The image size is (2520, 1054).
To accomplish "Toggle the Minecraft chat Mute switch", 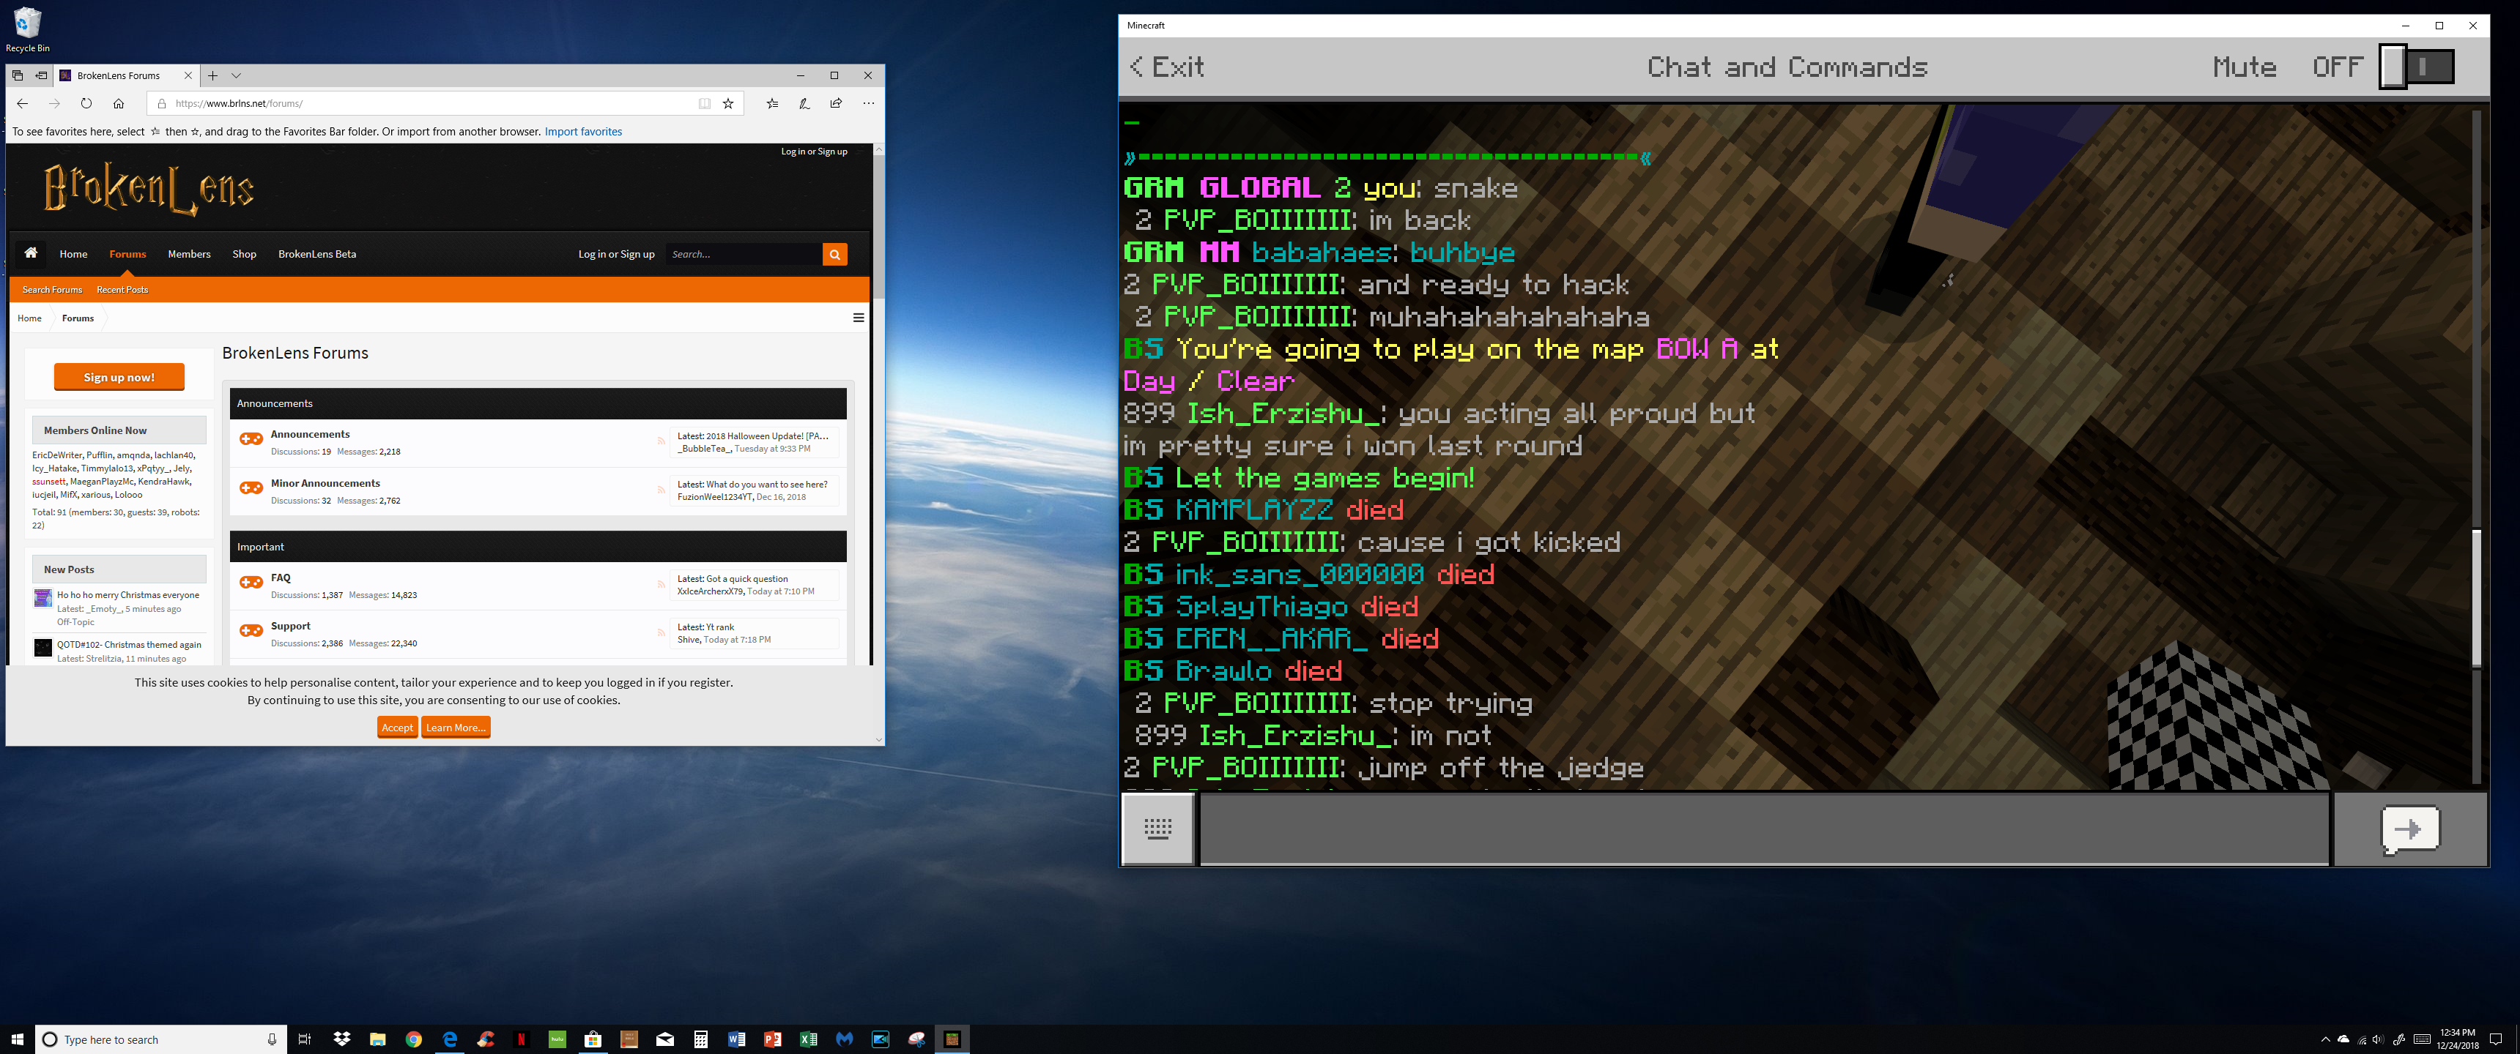I will (x=2416, y=67).
